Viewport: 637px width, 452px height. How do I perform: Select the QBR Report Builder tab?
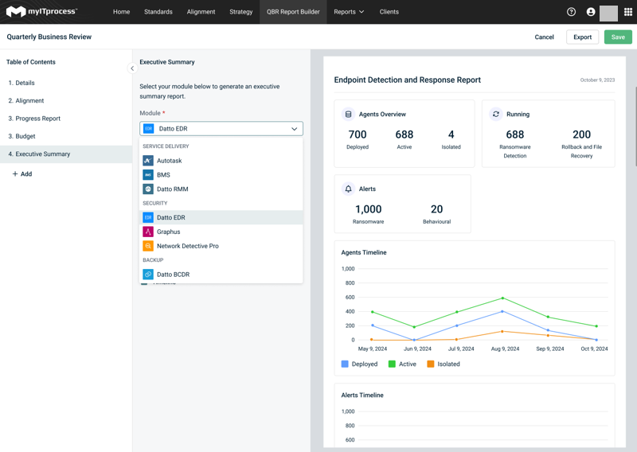click(x=293, y=12)
